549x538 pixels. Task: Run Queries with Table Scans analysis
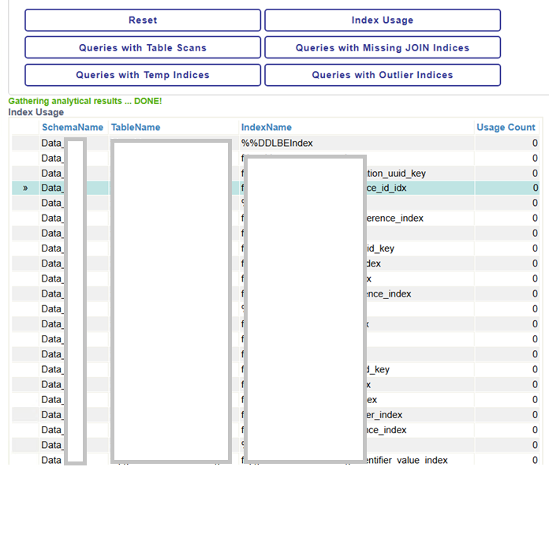143,48
